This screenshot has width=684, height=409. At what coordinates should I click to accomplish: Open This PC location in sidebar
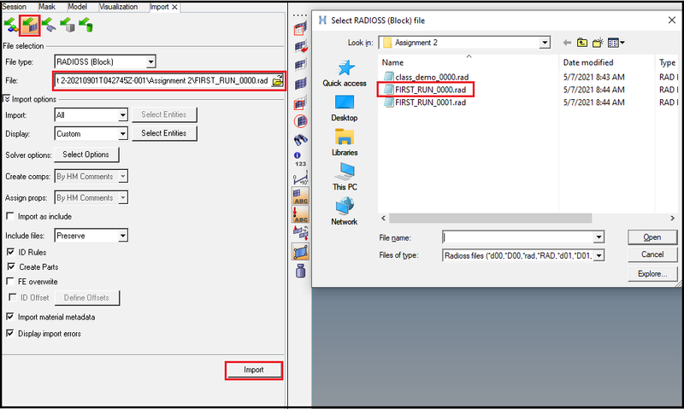[345, 178]
